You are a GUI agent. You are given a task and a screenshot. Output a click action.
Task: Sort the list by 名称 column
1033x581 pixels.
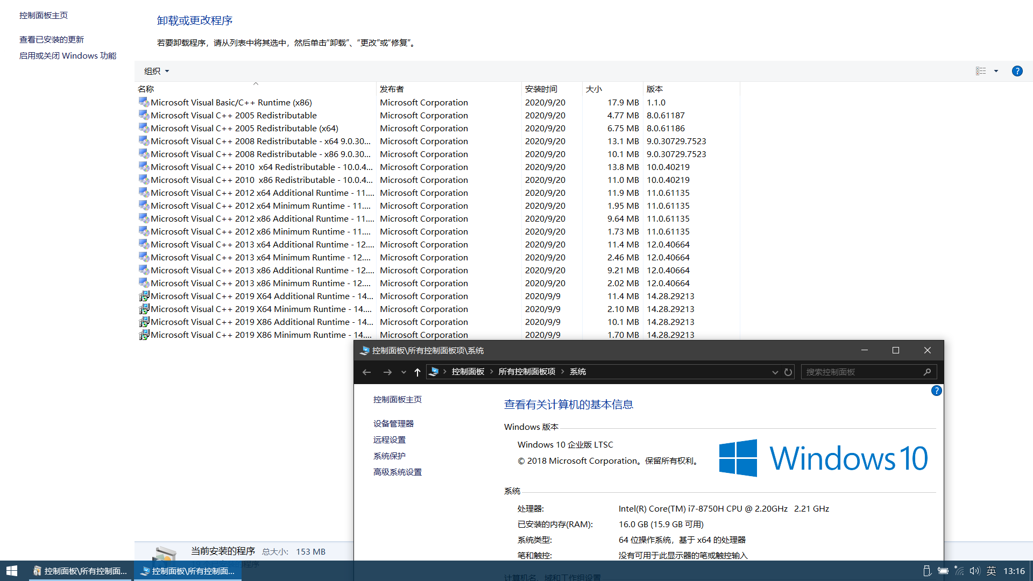[x=255, y=89]
